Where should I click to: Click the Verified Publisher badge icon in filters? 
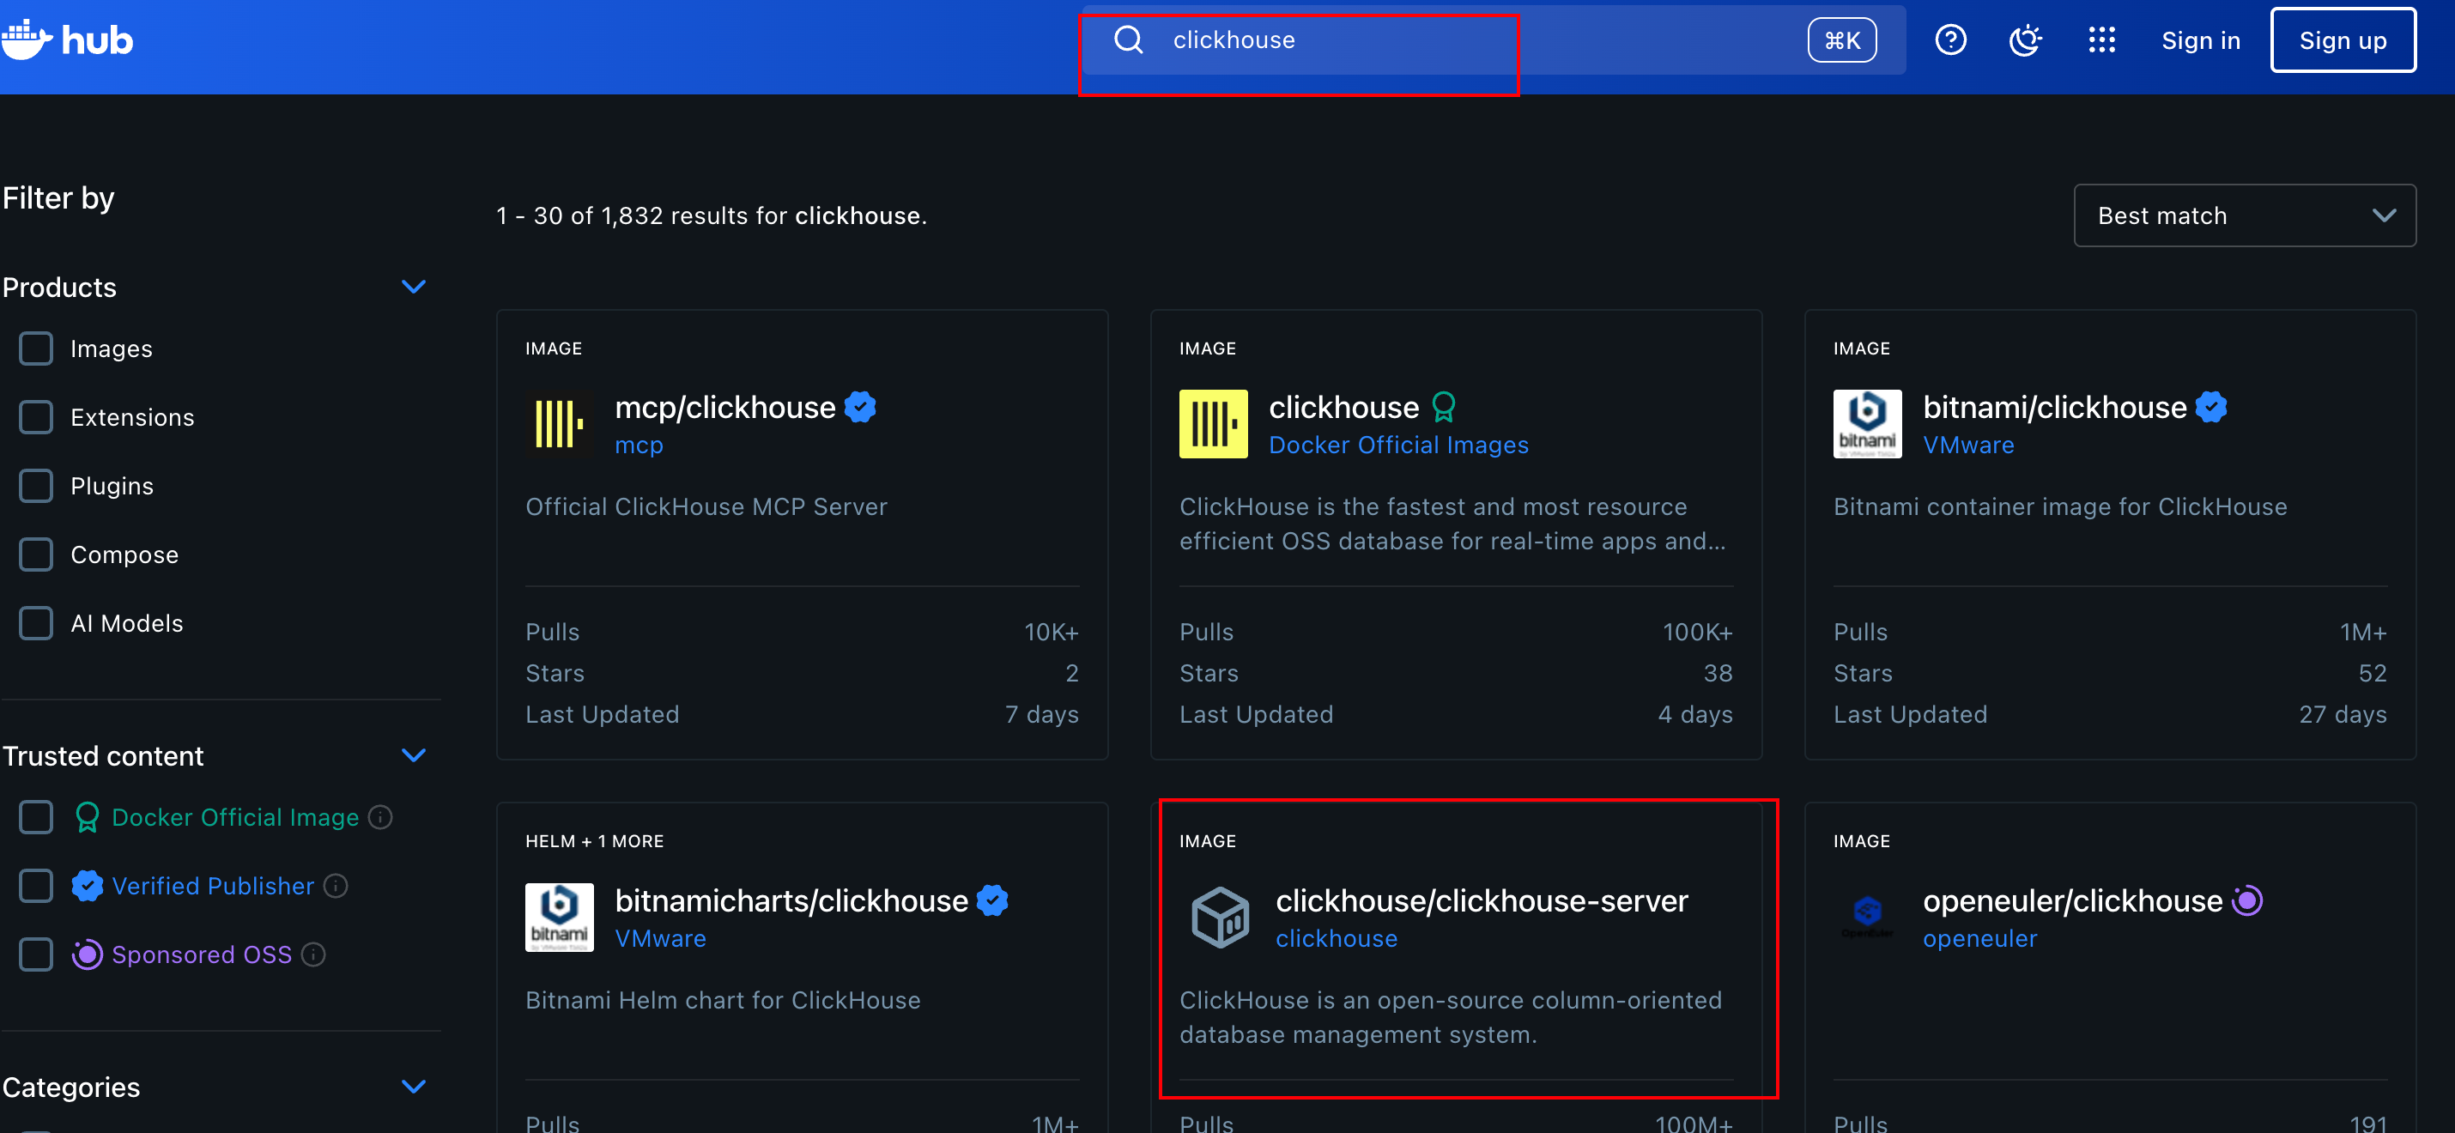click(87, 885)
